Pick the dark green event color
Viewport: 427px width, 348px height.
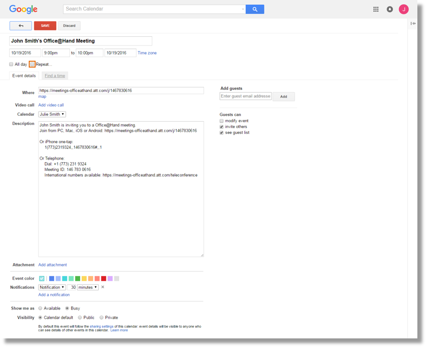77,279
